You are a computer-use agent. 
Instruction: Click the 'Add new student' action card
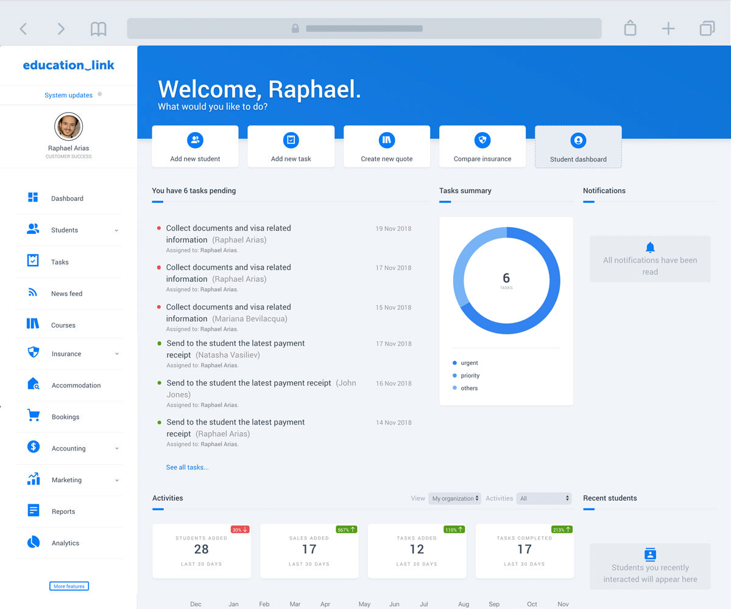coord(195,146)
